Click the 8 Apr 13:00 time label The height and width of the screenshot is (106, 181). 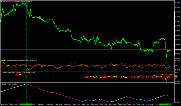pyautogui.click(x=113, y=104)
